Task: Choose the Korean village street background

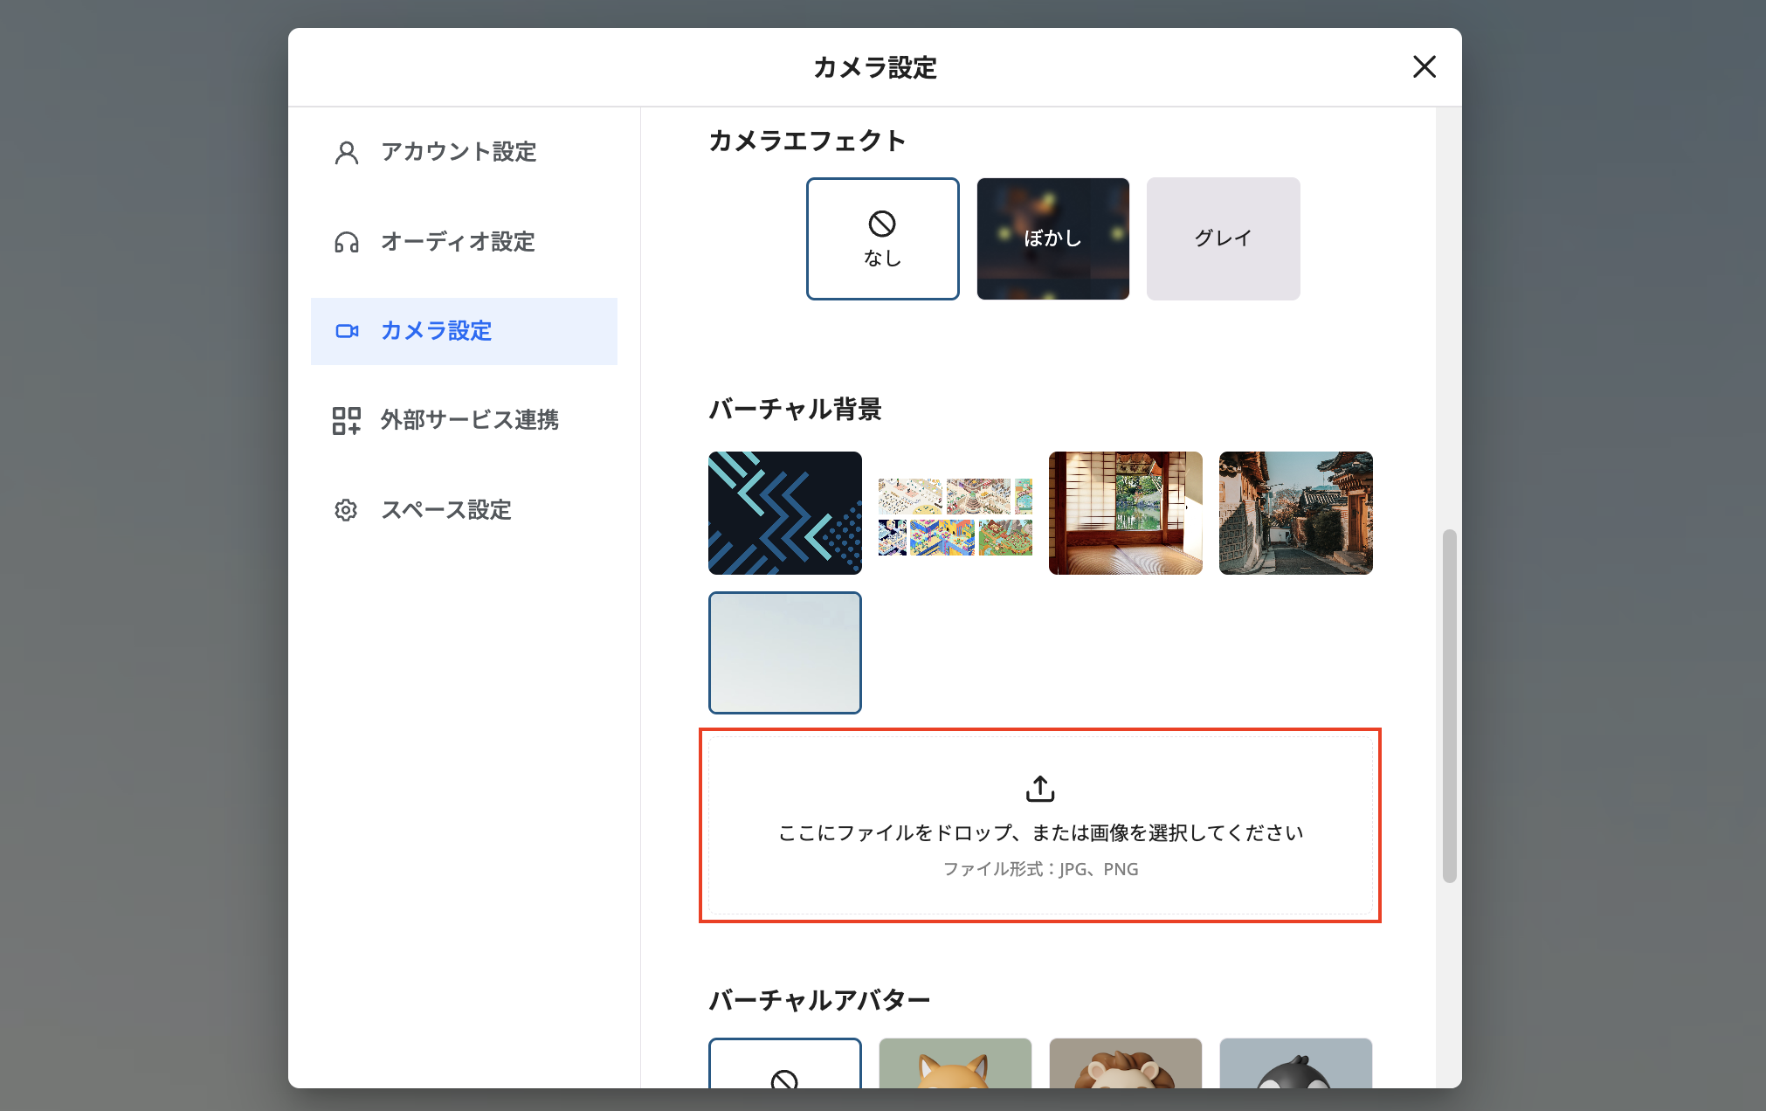Action: (x=1295, y=513)
